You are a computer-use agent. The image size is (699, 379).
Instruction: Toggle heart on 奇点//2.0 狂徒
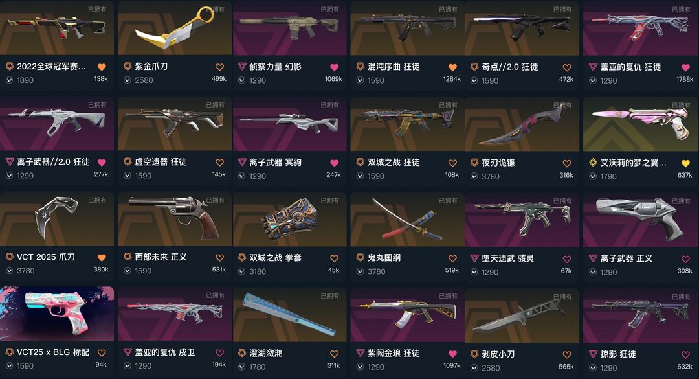567,68
